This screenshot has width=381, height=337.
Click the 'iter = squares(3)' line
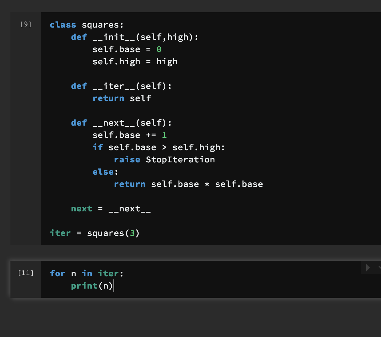(x=95, y=233)
